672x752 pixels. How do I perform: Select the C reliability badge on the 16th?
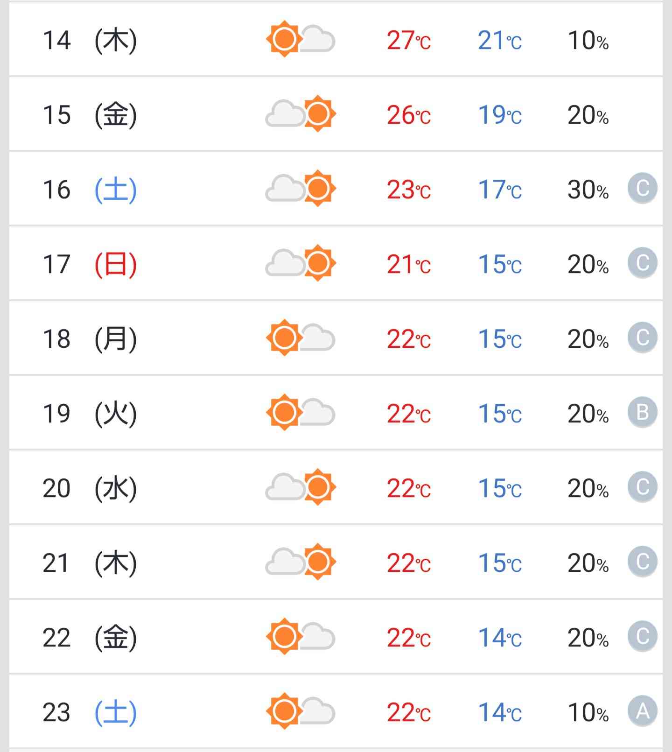[x=643, y=188]
